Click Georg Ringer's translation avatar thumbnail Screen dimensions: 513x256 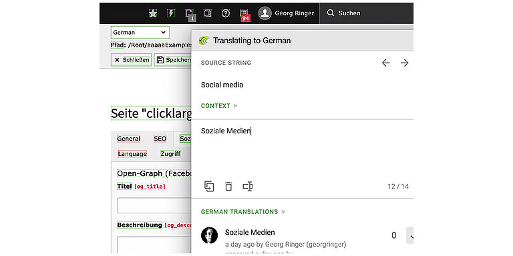[x=209, y=235]
